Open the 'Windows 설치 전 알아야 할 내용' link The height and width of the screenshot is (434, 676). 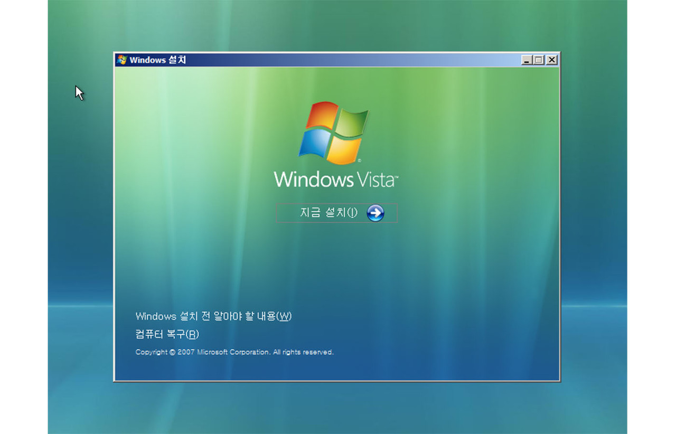click(x=213, y=316)
